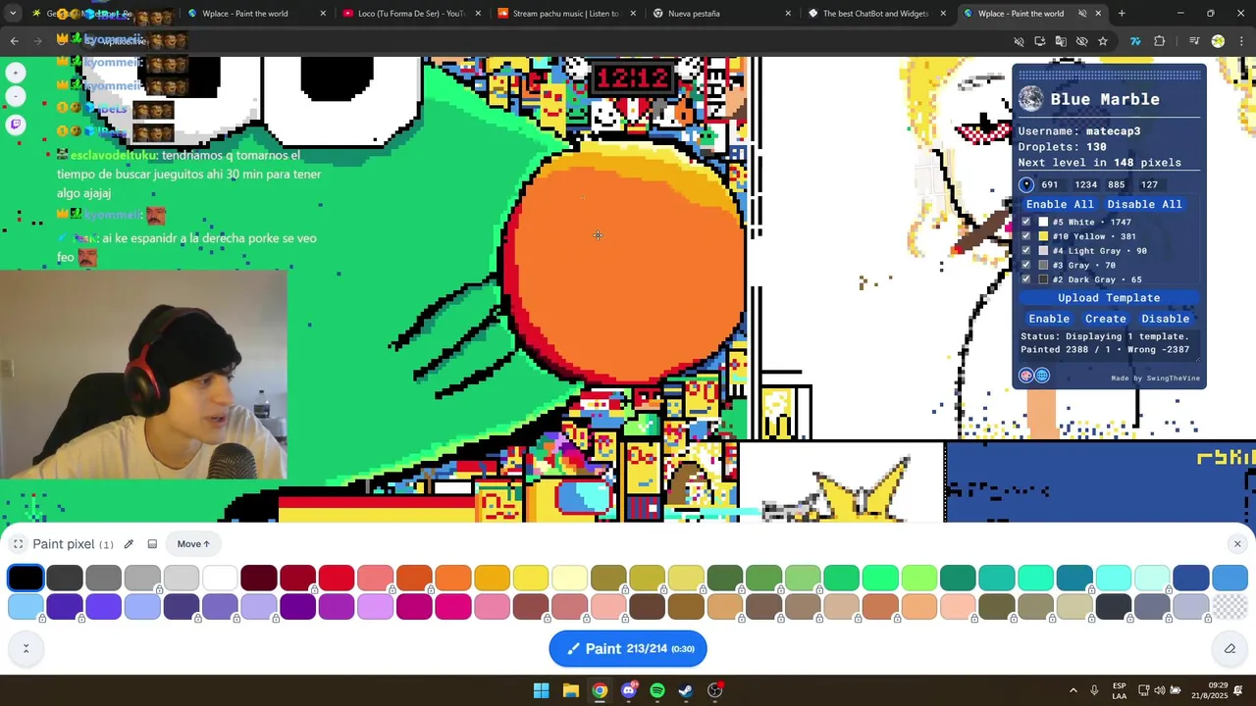The image size is (1256, 706).
Task: Click the Blue Marble globe logo
Action: (x=1031, y=99)
